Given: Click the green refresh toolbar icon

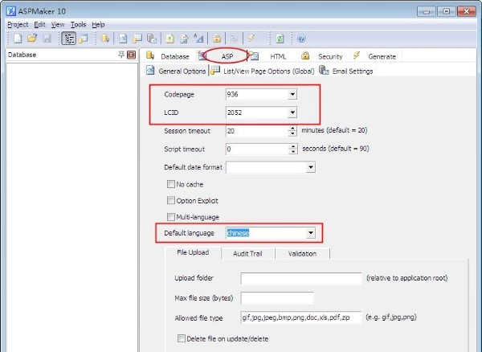Looking at the screenshot, I should click(x=279, y=38).
